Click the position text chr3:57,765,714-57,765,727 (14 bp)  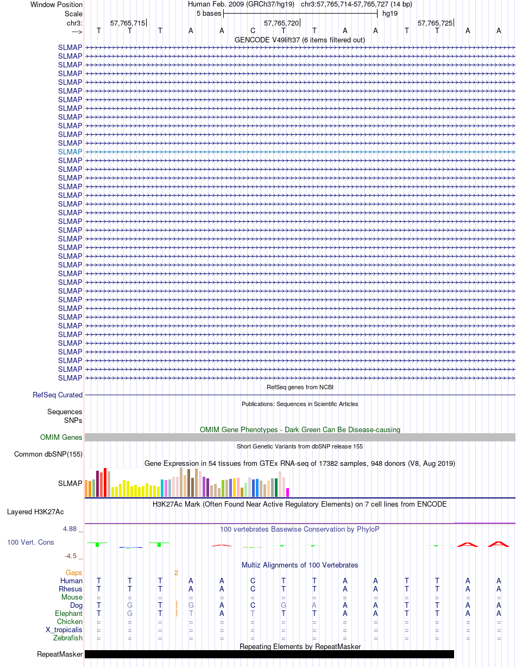click(356, 4)
